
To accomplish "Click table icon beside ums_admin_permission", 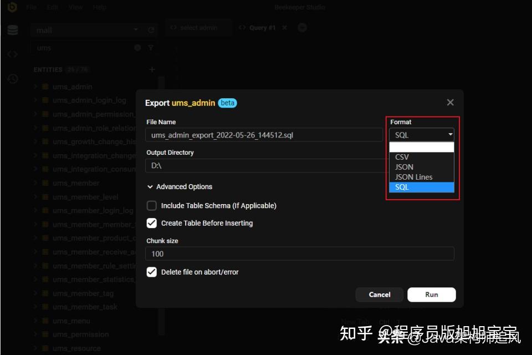I will 45,114.
